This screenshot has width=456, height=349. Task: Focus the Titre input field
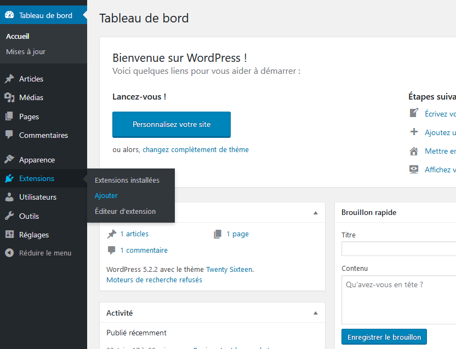(x=398, y=249)
